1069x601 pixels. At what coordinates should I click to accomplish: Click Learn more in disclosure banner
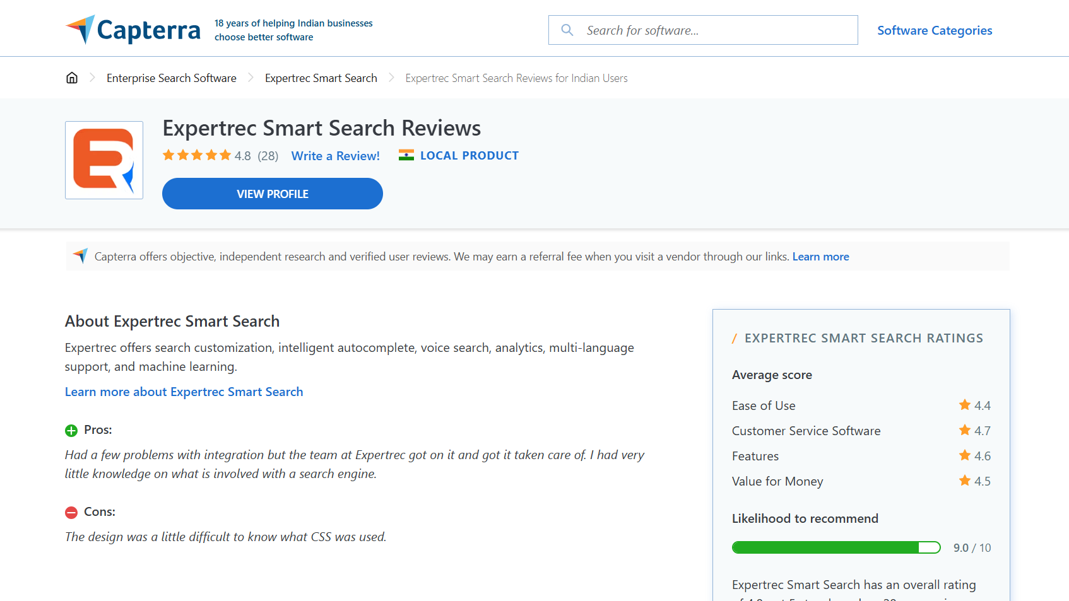pyautogui.click(x=820, y=257)
